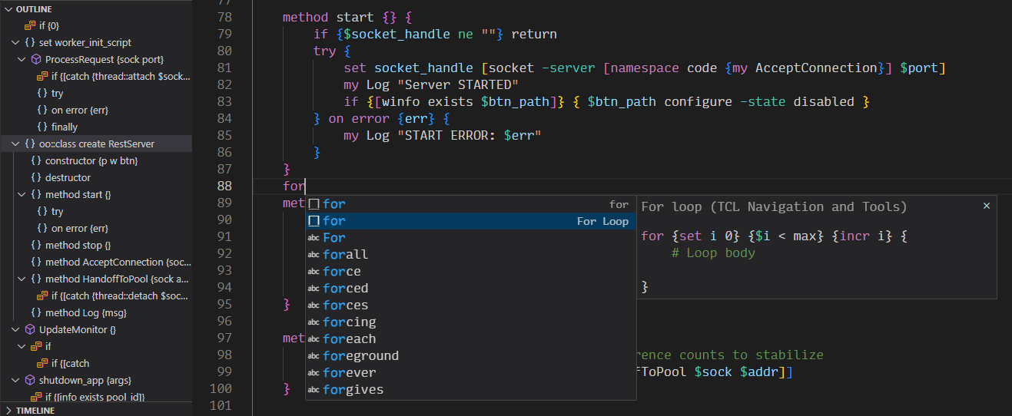
Task: Choose the "forces" completion suggestion
Action: click(471, 305)
